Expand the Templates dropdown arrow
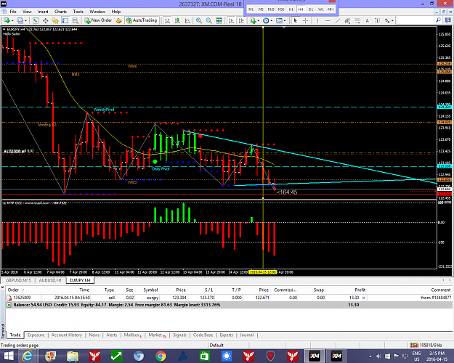454x363 pixels. tap(285, 20)
